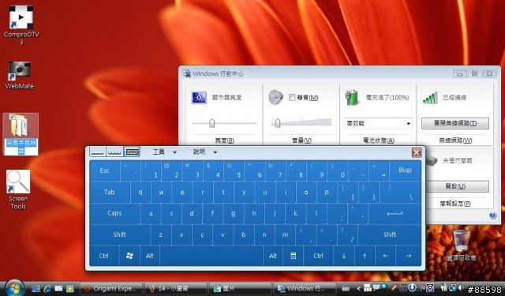Switch input panel to on-screen keyboard mode

point(132,152)
